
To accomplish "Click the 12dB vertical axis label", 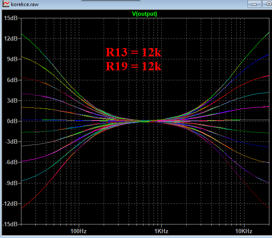I will 10,38.
